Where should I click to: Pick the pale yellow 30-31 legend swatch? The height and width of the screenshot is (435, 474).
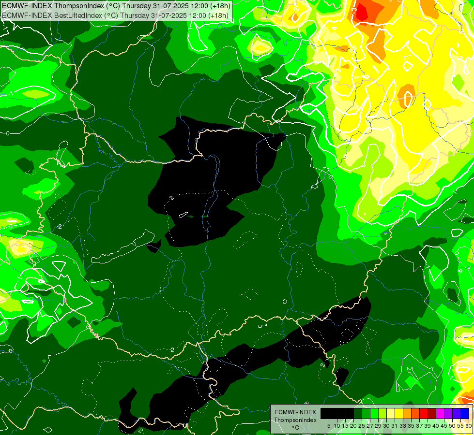[391, 413]
